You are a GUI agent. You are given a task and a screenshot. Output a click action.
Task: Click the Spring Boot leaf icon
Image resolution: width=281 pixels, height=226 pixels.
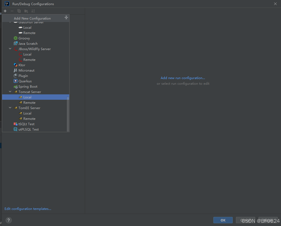tap(16, 87)
